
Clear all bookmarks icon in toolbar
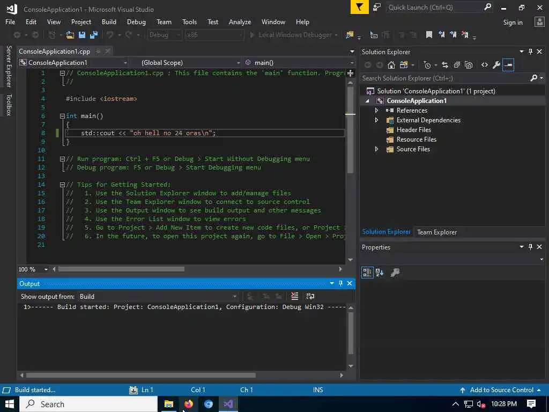pos(465,35)
